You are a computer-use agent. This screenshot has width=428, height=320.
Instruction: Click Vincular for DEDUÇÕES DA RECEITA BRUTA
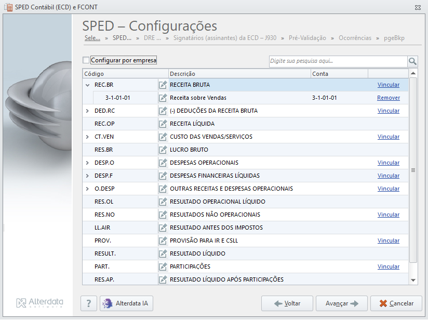[389, 111]
